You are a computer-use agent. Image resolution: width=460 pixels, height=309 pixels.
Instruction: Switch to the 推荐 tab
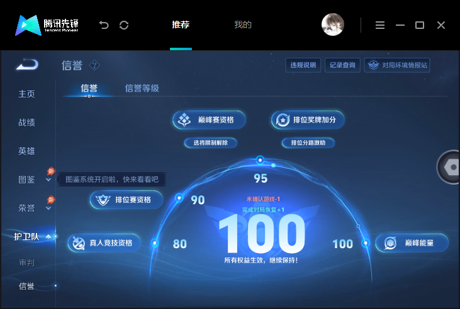tap(181, 24)
